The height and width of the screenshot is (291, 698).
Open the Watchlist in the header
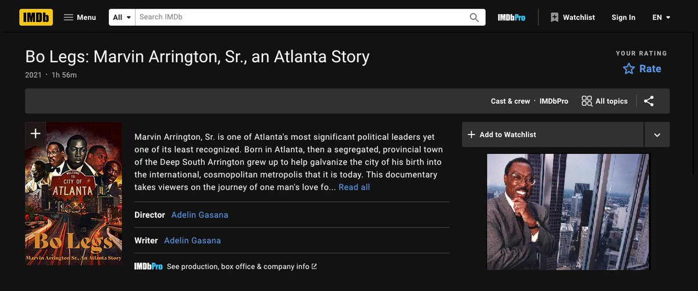click(572, 17)
